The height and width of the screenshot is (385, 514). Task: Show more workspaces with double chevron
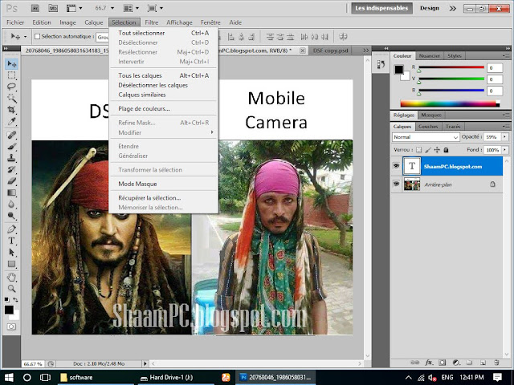(452, 8)
